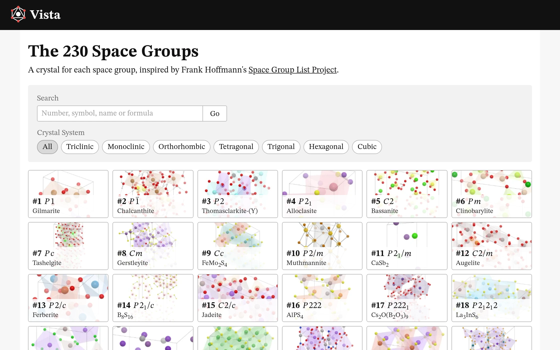Open the Vista home title link
560x350 pixels.
pyautogui.click(x=45, y=15)
